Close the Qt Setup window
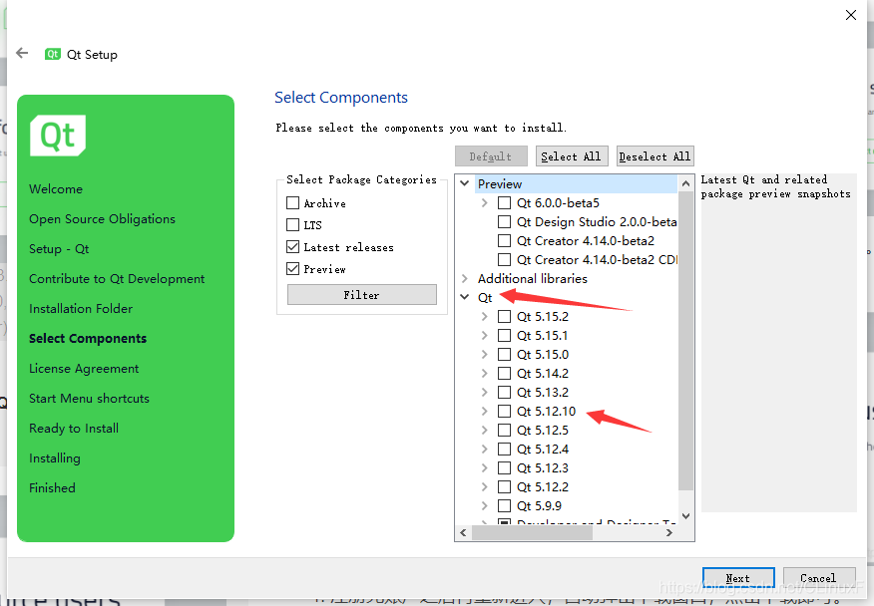The image size is (874, 606). (851, 15)
